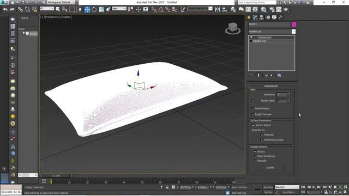Select the Select and Place tool

[x=108, y=9]
